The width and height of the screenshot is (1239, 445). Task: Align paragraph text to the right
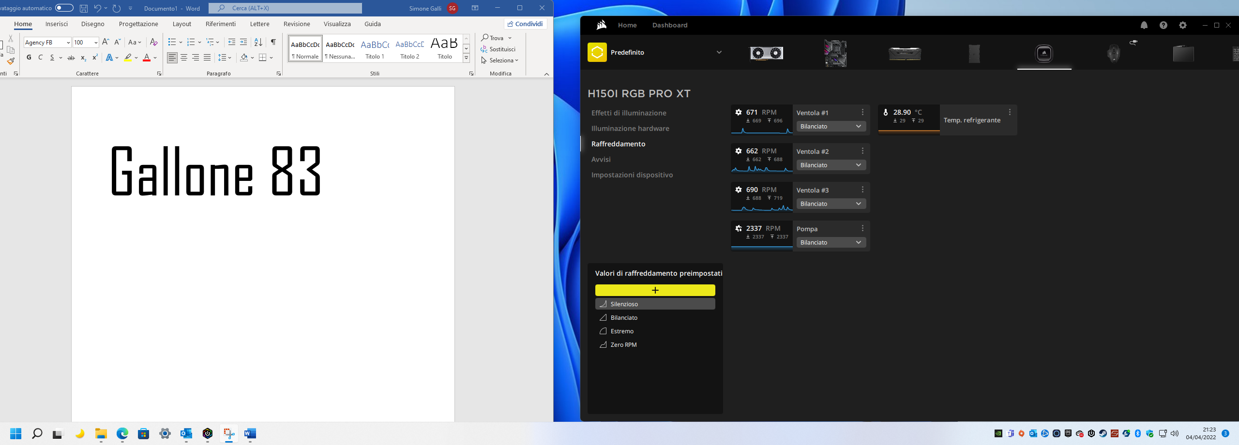tap(196, 58)
